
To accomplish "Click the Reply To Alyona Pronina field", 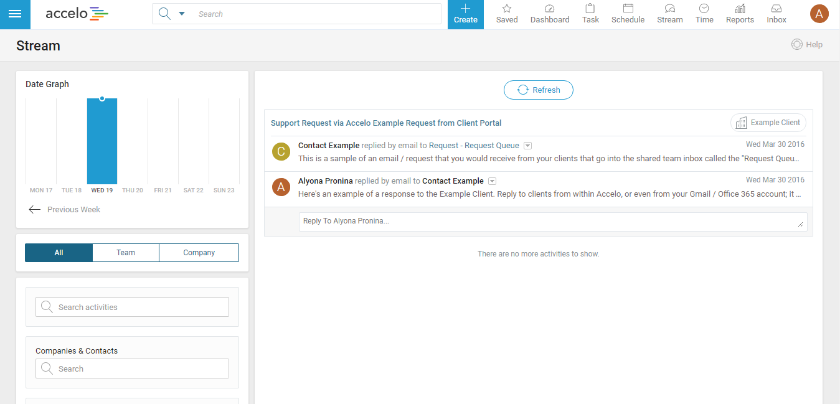I will (553, 222).
